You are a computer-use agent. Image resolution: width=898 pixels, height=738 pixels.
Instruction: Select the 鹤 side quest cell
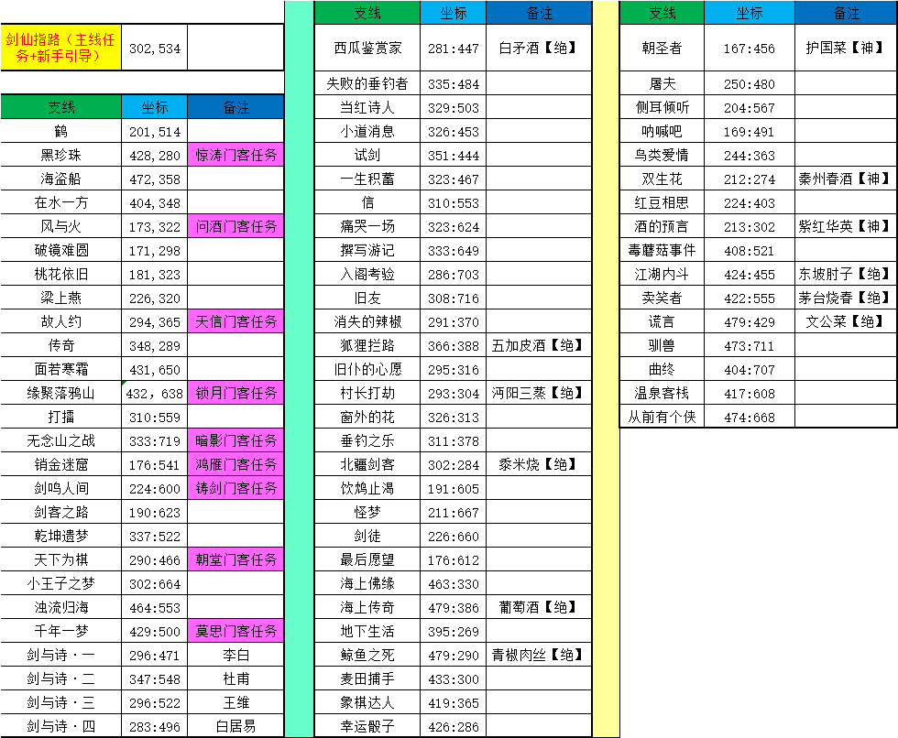coord(60,131)
